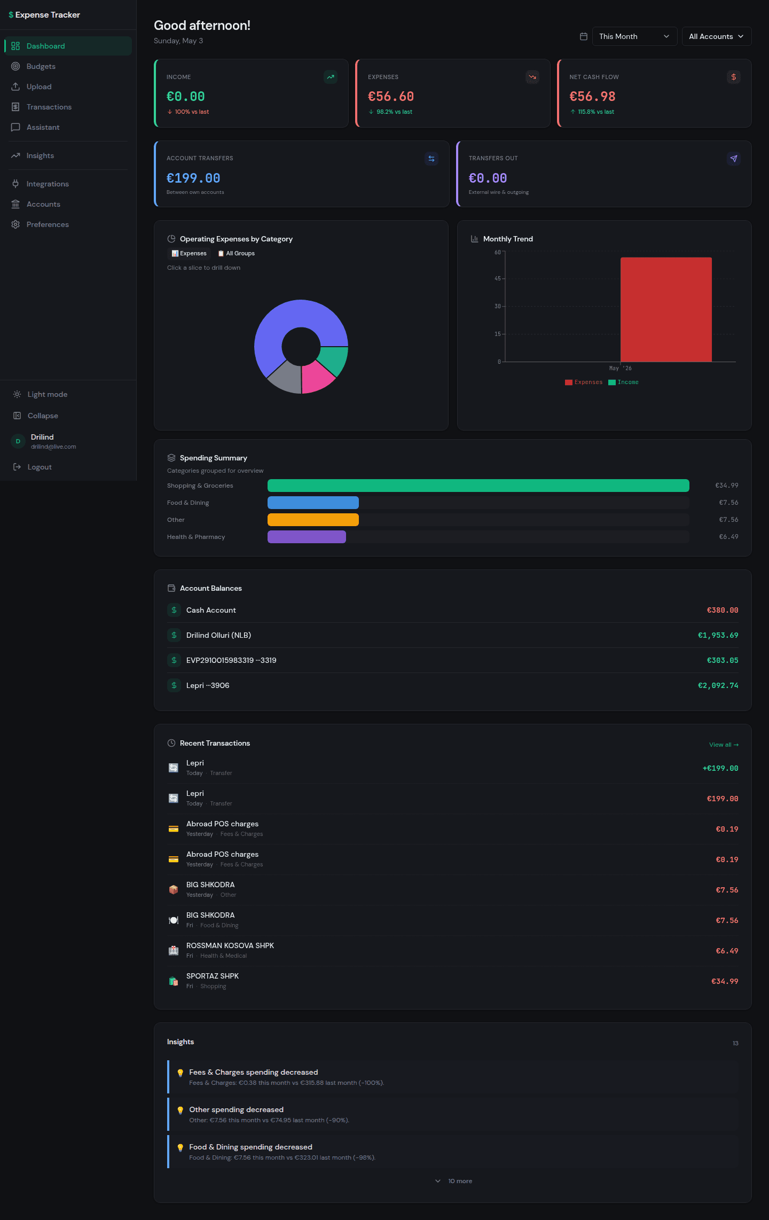The image size is (769, 1220).
Task: Click the Drilind user avatar
Action: [x=18, y=441]
